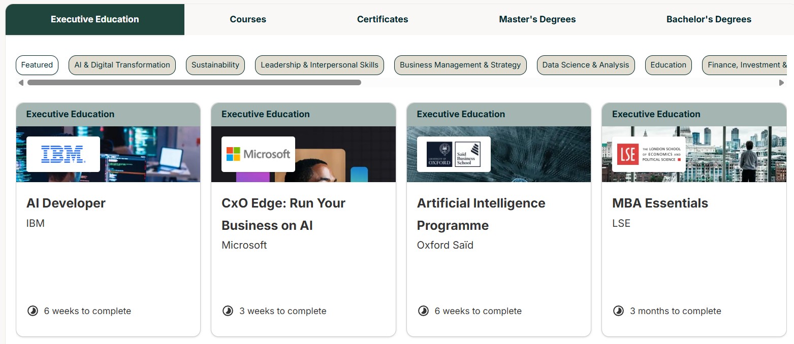This screenshot has width=794, height=344.
Task: Select the Certificates tab
Action: (x=383, y=20)
